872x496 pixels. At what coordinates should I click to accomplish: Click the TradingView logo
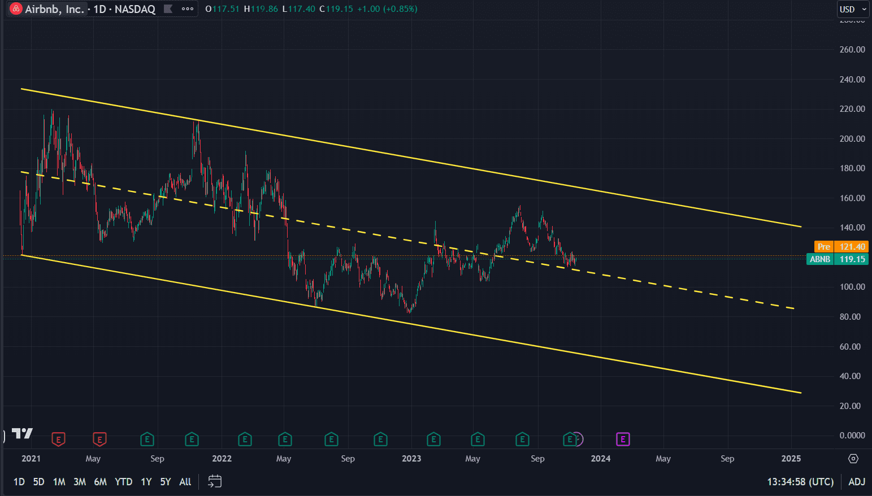click(22, 433)
